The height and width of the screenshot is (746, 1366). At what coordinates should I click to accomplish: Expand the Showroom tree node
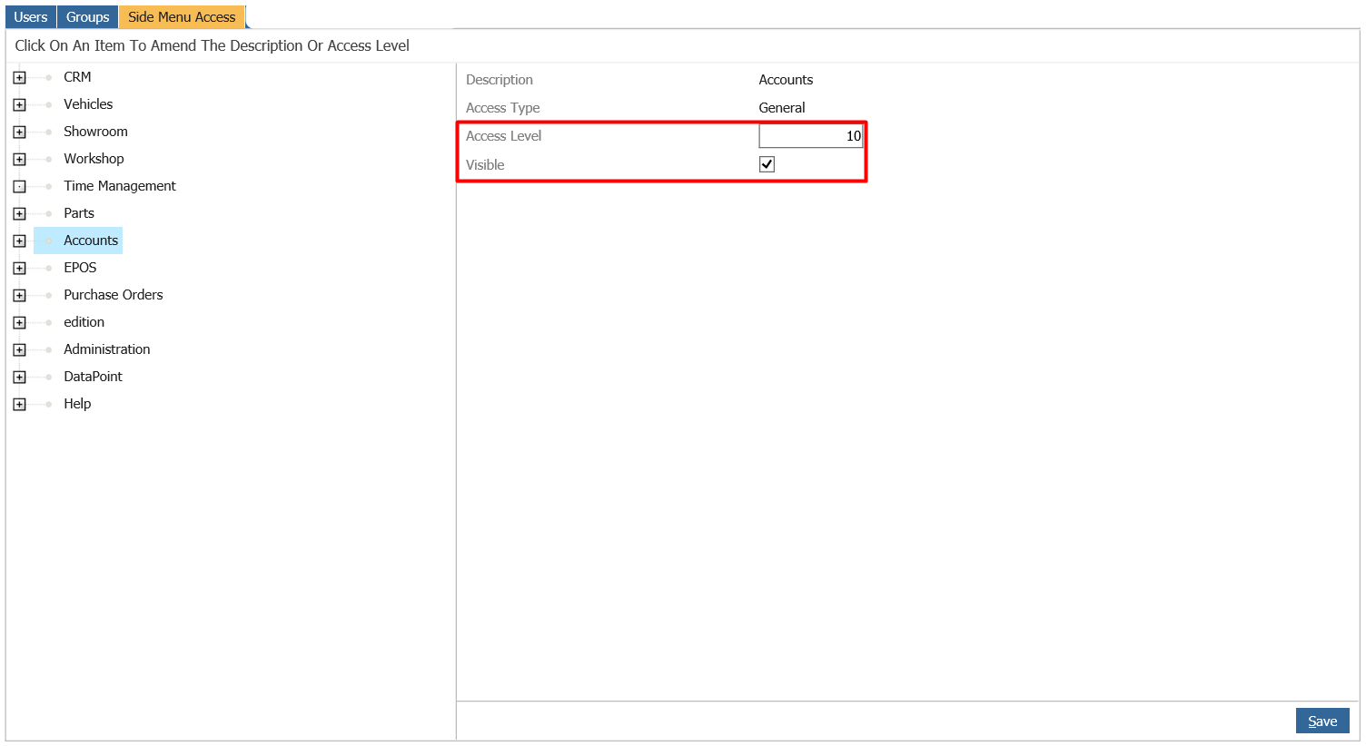[19, 131]
